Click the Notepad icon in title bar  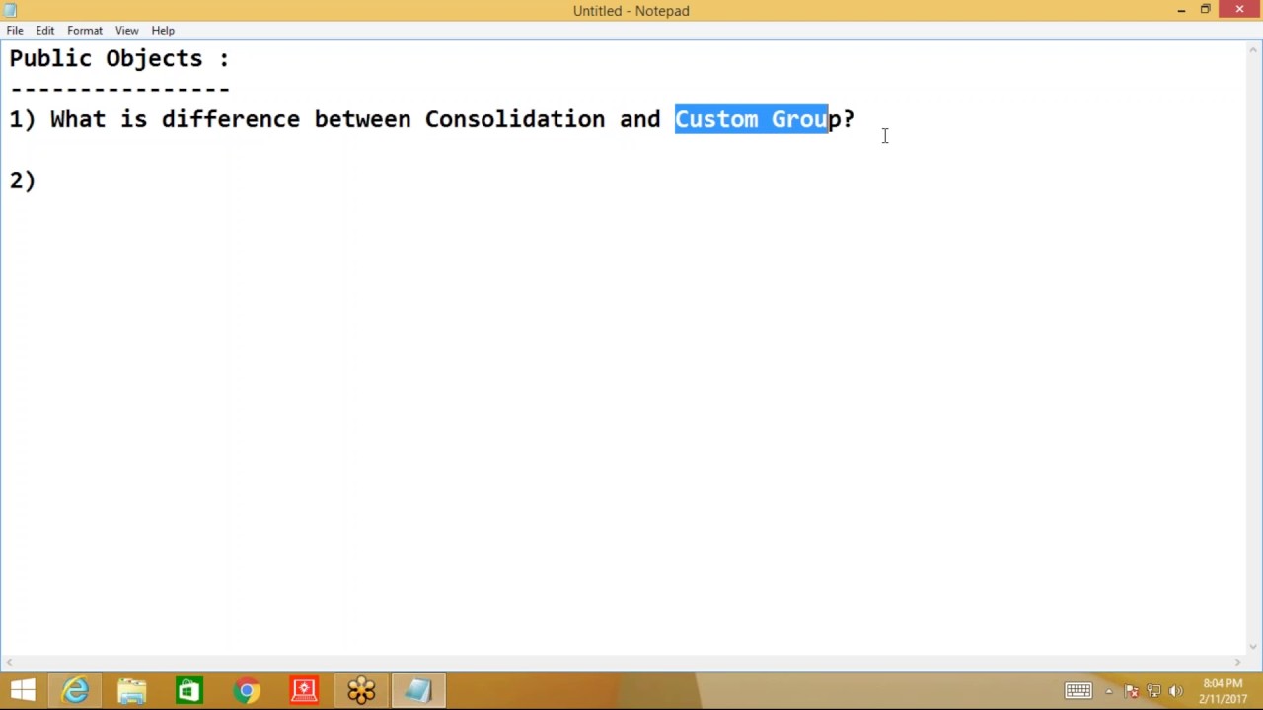[10, 10]
